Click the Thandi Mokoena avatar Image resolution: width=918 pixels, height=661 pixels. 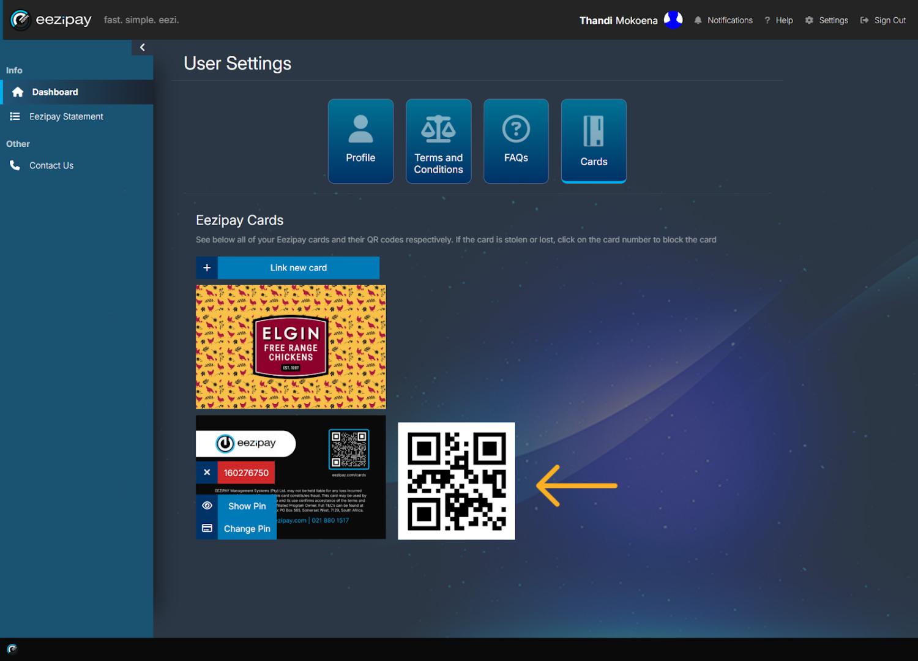click(673, 20)
